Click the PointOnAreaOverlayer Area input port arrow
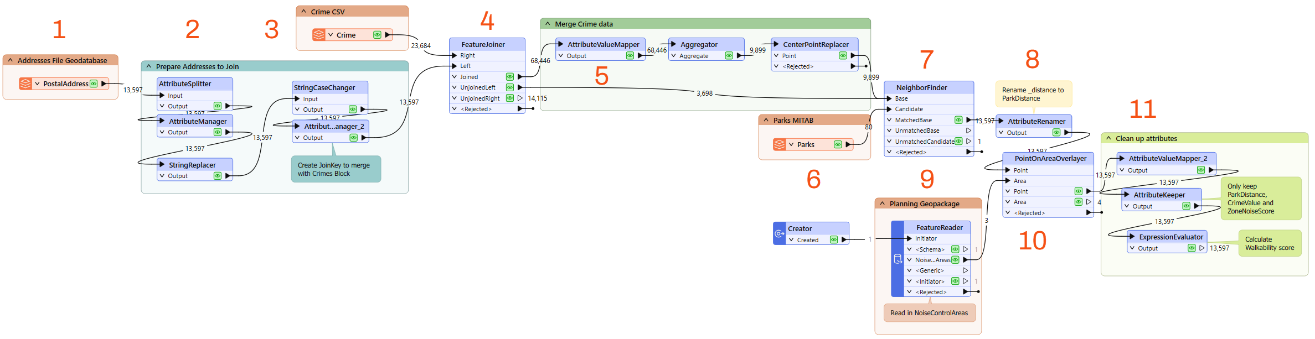 click(x=1008, y=181)
